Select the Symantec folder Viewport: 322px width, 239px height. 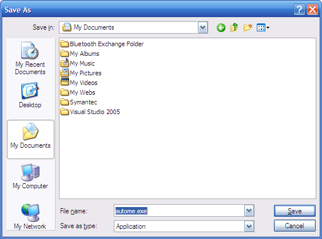[79, 102]
